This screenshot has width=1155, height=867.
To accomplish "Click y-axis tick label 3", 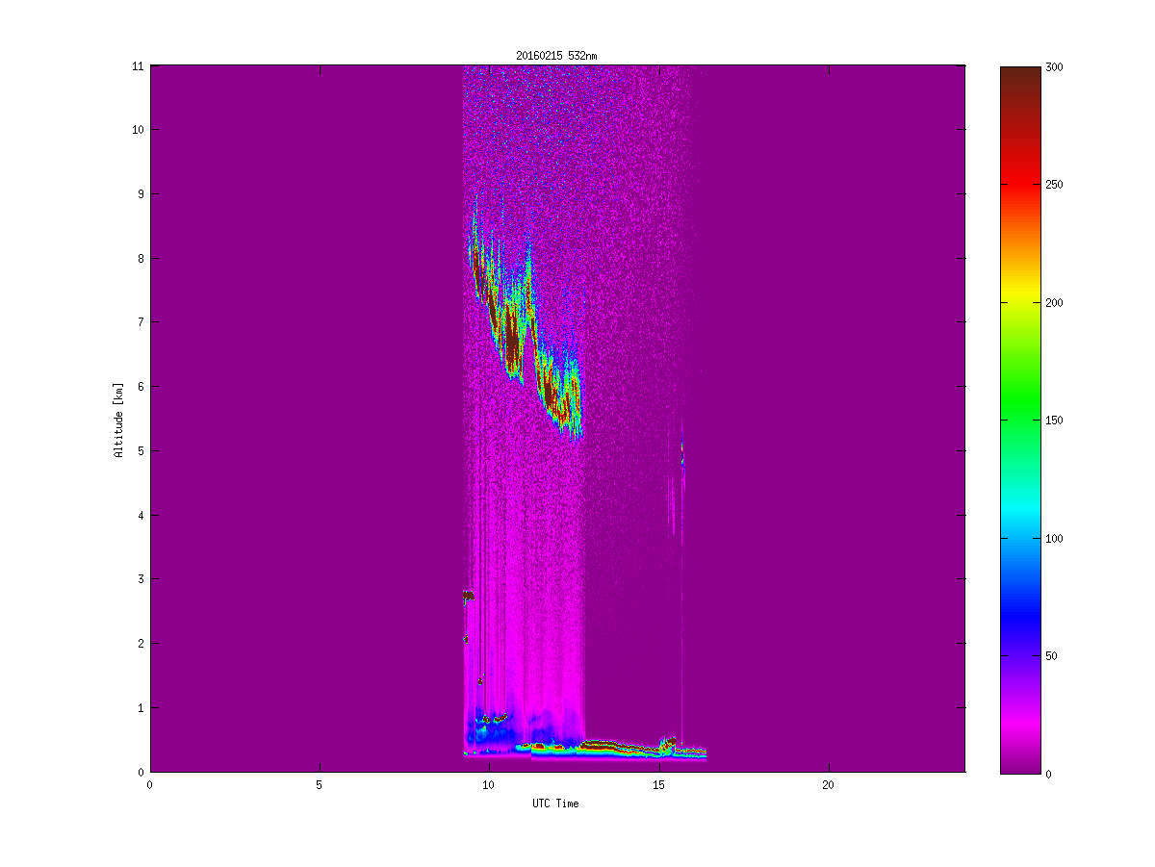I will click(x=141, y=579).
